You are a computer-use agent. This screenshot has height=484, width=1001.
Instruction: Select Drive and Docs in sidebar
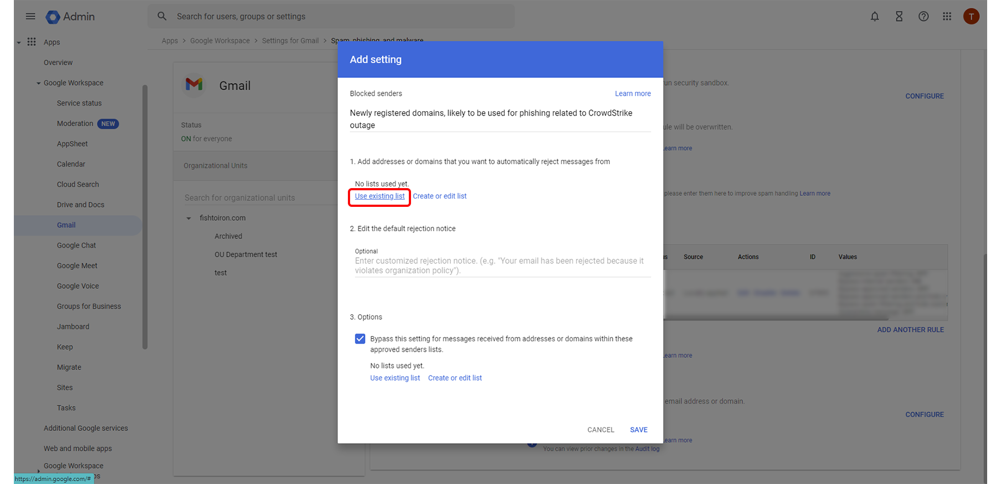click(x=80, y=205)
